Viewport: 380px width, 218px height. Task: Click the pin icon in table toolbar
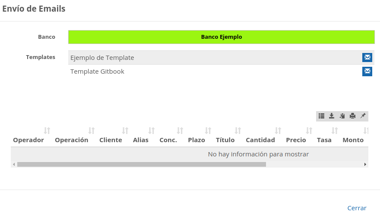pyautogui.click(x=363, y=116)
